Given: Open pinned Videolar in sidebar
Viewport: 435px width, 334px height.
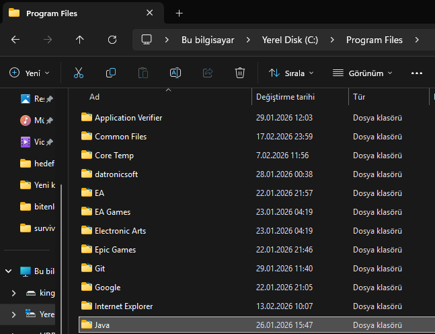Looking at the screenshot, I should point(37,142).
